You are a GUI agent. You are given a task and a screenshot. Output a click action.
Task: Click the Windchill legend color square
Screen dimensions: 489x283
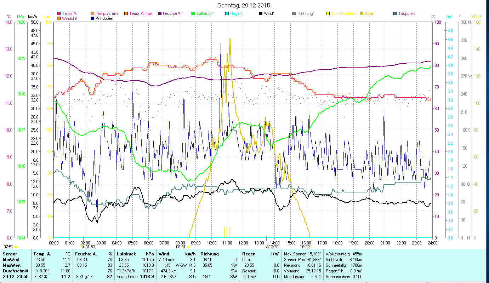pos(59,18)
